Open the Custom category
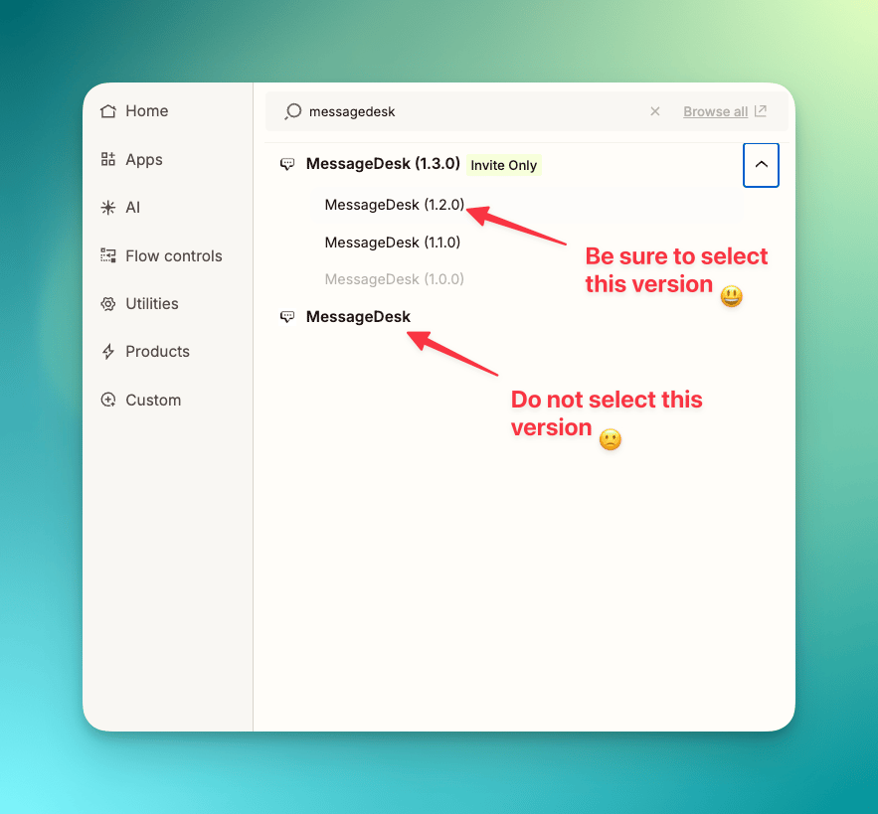 153,400
